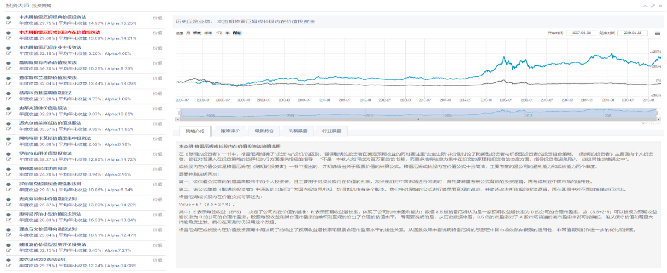Open the chart hamburger menu icon
Image resolution: width=667 pixels, height=273 pixels.
coord(657,33)
